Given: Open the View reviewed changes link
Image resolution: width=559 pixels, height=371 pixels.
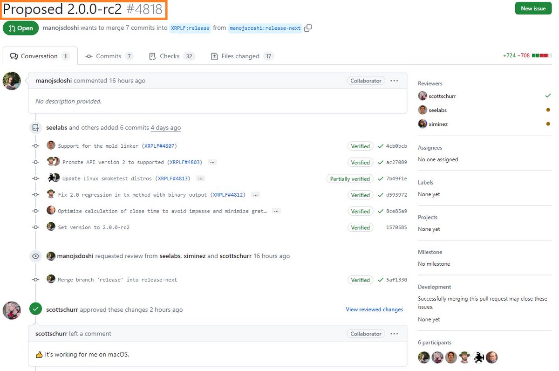Looking at the screenshot, I should click(374, 309).
